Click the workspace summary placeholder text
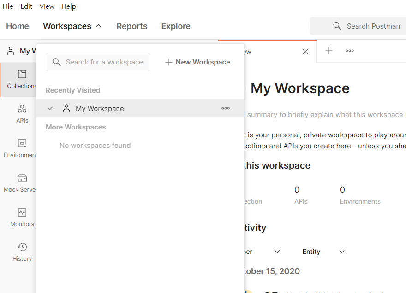The width and height of the screenshot is (406, 293). 325,115
